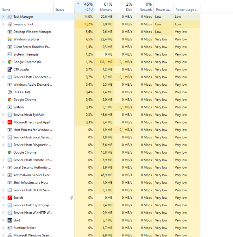233x237 pixels.
Task: Click the green leaf suspended status icon
Action: tap(72, 197)
